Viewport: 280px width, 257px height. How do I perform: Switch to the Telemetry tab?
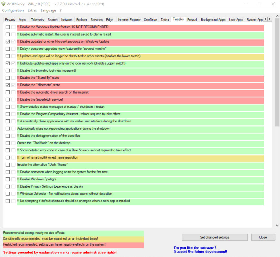pyautogui.click(x=37, y=20)
